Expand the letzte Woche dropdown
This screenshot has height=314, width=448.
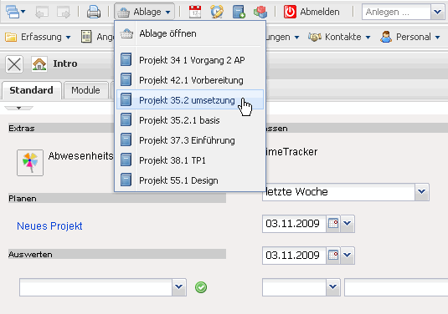pyautogui.click(x=422, y=192)
